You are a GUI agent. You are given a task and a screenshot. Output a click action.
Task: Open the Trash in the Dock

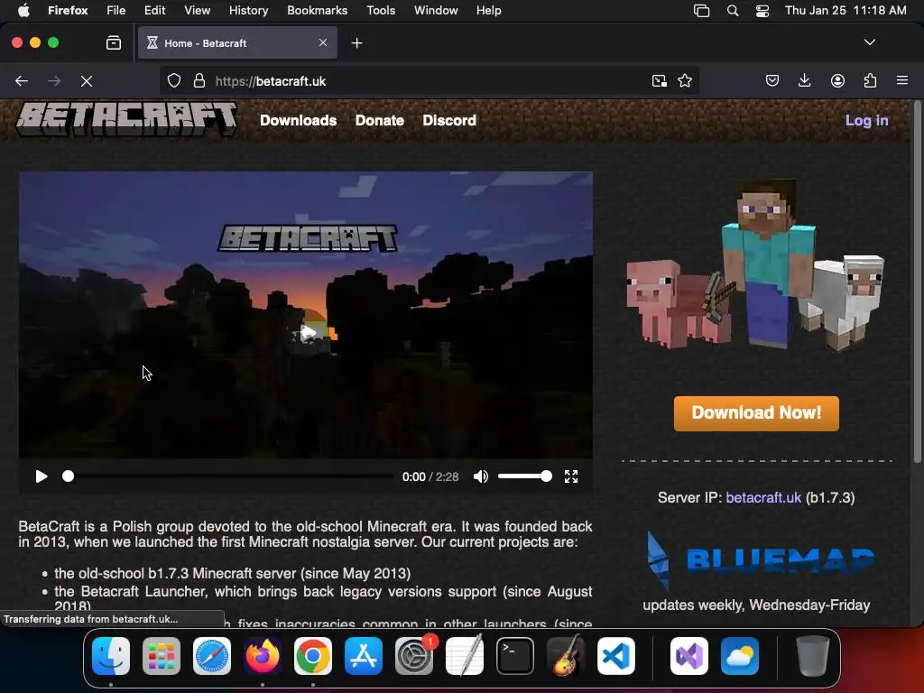click(x=813, y=656)
